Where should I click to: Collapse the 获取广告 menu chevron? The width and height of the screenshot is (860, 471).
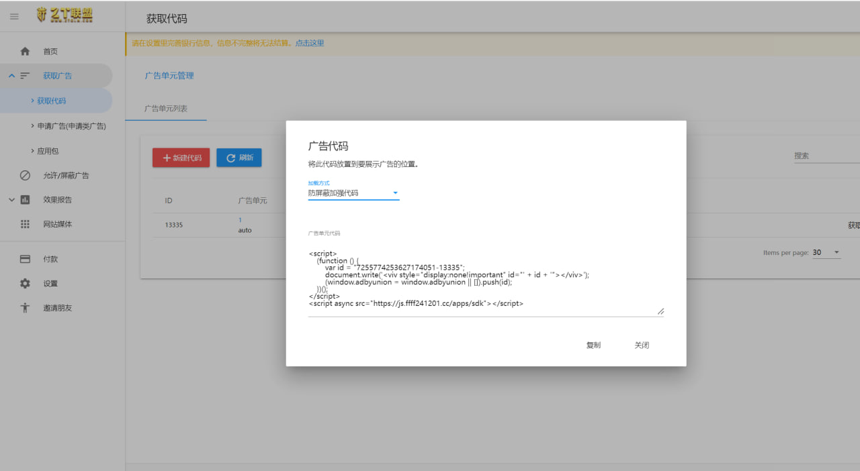pos(11,76)
